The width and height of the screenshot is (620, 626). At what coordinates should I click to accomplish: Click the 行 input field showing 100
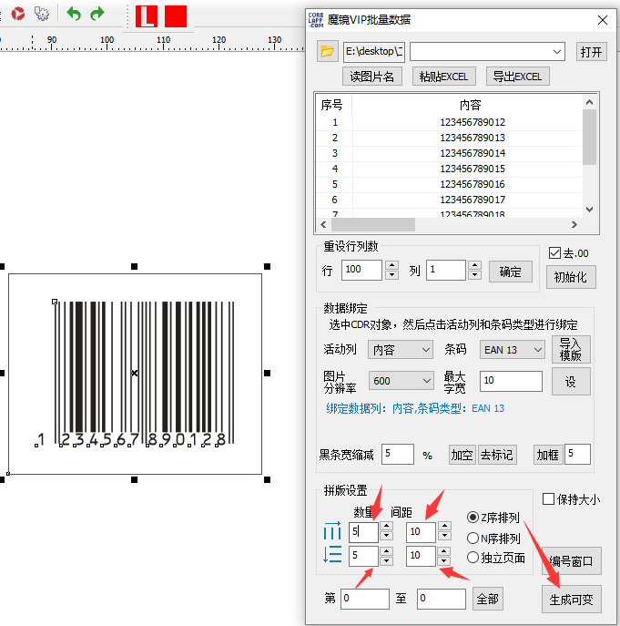point(361,270)
